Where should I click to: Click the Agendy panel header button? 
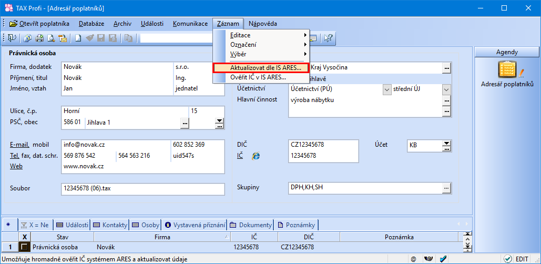click(x=507, y=52)
